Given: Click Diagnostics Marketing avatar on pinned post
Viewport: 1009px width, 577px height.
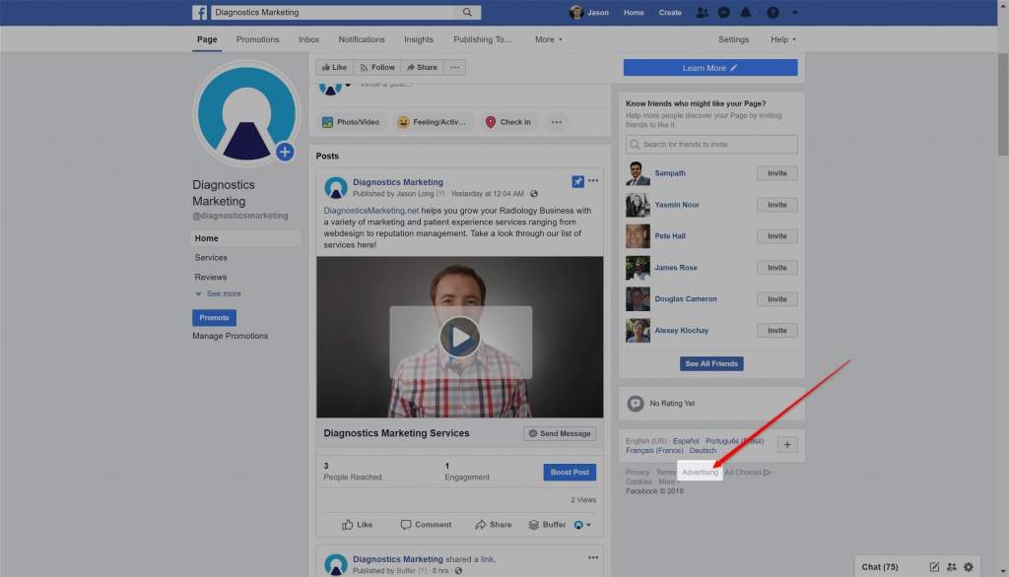Looking at the screenshot, I should (x=336, y=187).
